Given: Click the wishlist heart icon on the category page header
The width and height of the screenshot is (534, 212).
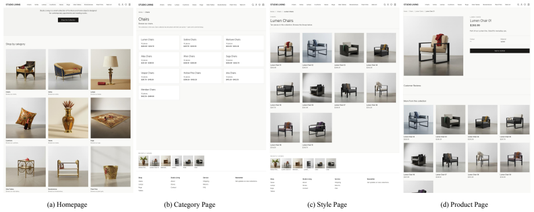Looking at the screenshot, I should pyautogui.click(x=260, y=5).
